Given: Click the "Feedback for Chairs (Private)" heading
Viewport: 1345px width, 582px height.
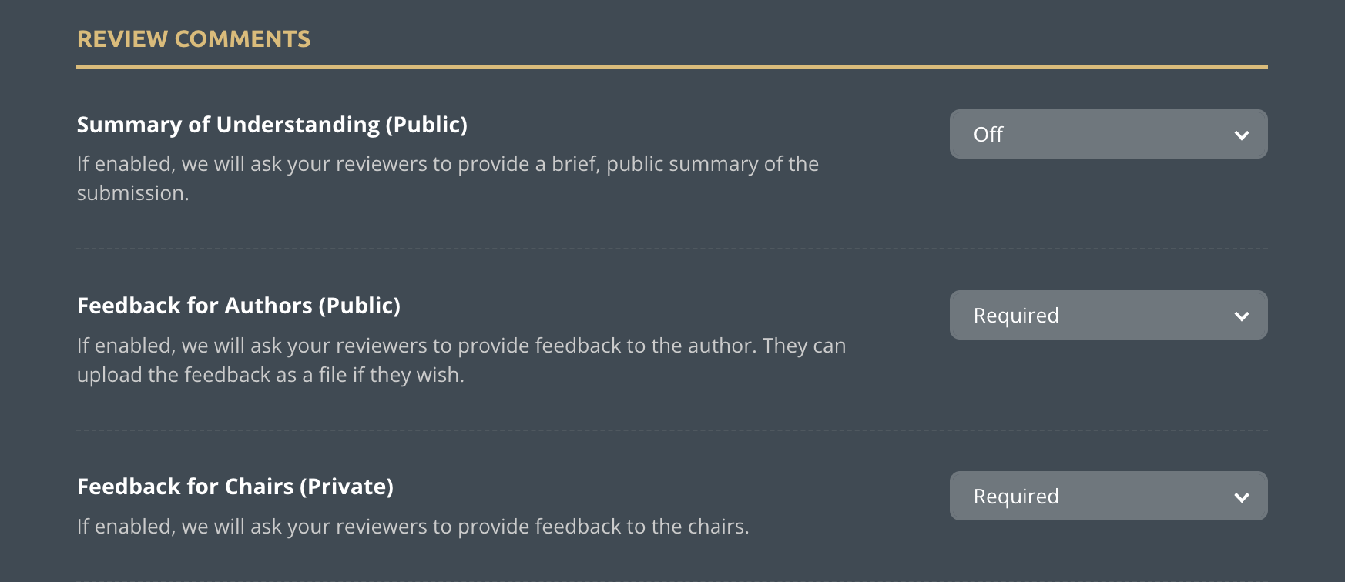Looking at the screenshot, I should (235, 487).
